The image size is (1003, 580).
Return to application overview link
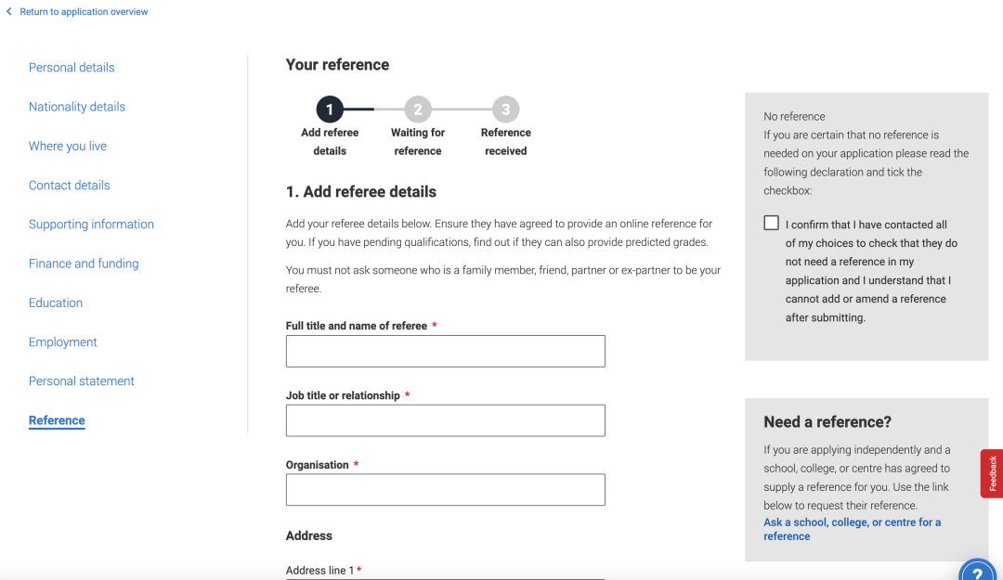click(x=84, y=11)
